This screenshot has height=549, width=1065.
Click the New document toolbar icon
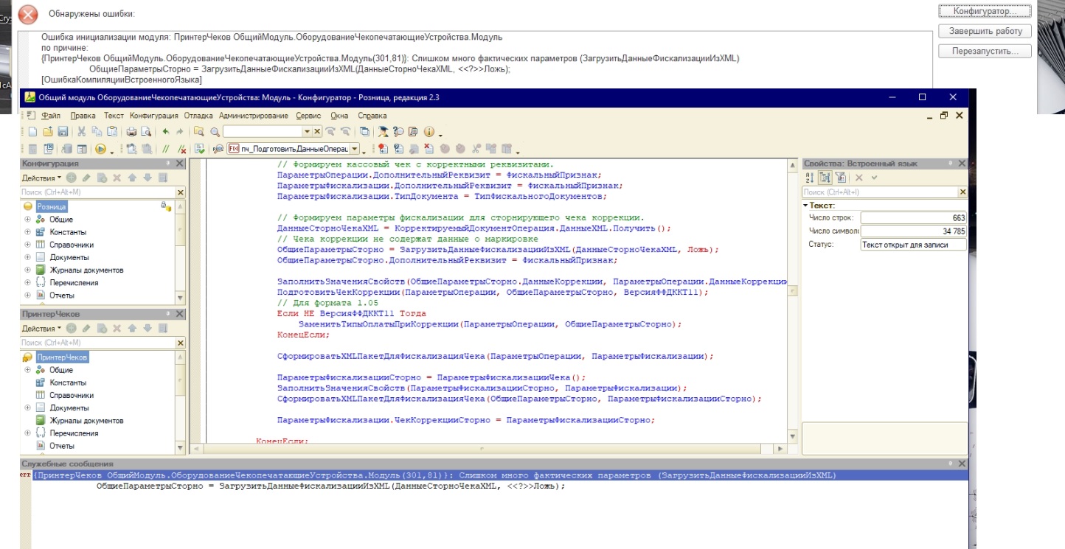(x=32, y=132)
